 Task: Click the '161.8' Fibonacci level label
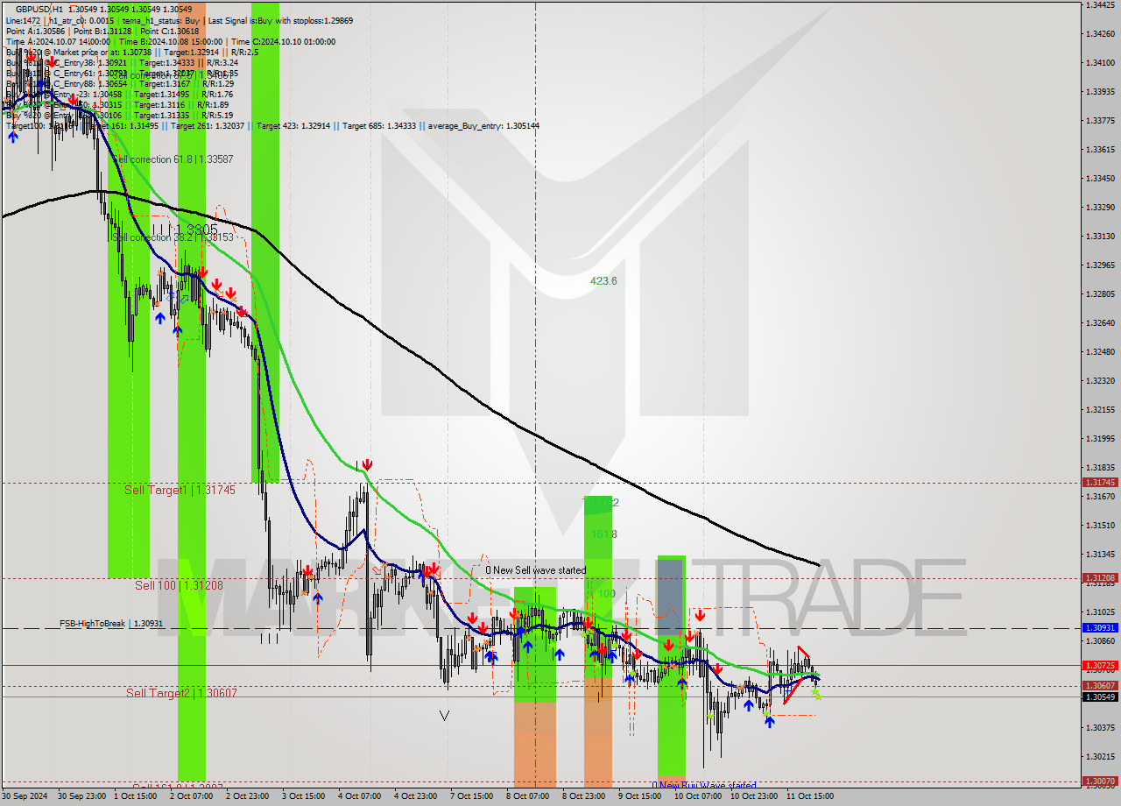[x=603, y=534]
